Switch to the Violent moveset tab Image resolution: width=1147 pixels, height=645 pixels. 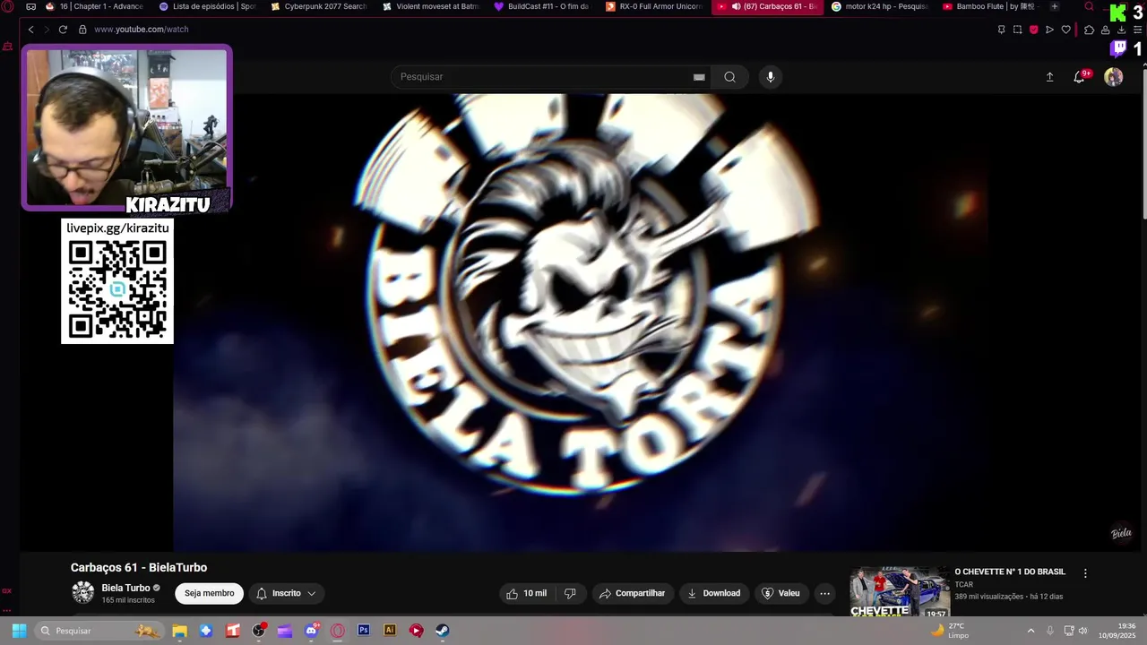431,6
